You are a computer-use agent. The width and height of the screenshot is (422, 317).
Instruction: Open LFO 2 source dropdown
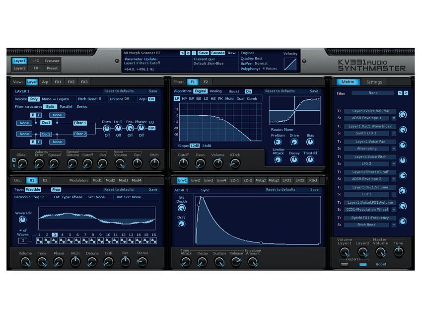click(x=366, y=164)
